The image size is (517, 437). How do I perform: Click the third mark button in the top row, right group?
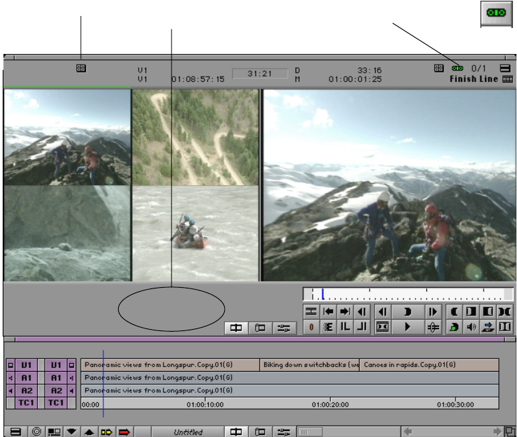(x=488, y=311)
